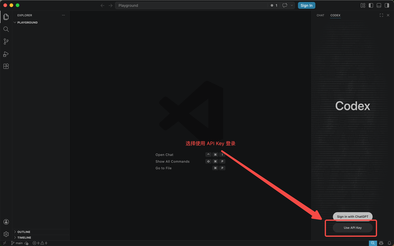Open the Manage gear icon

click(6, 234)
